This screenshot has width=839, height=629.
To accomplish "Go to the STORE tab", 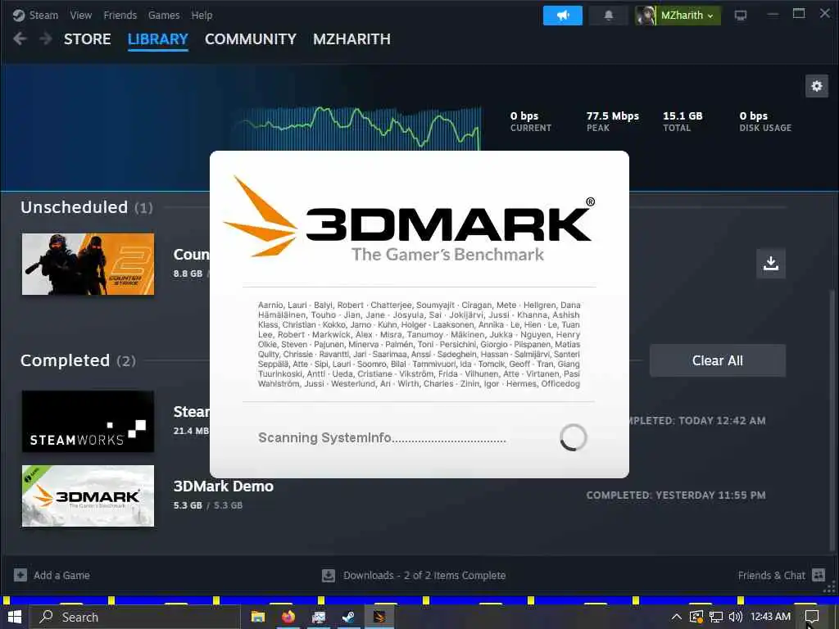I will [87, 39].
